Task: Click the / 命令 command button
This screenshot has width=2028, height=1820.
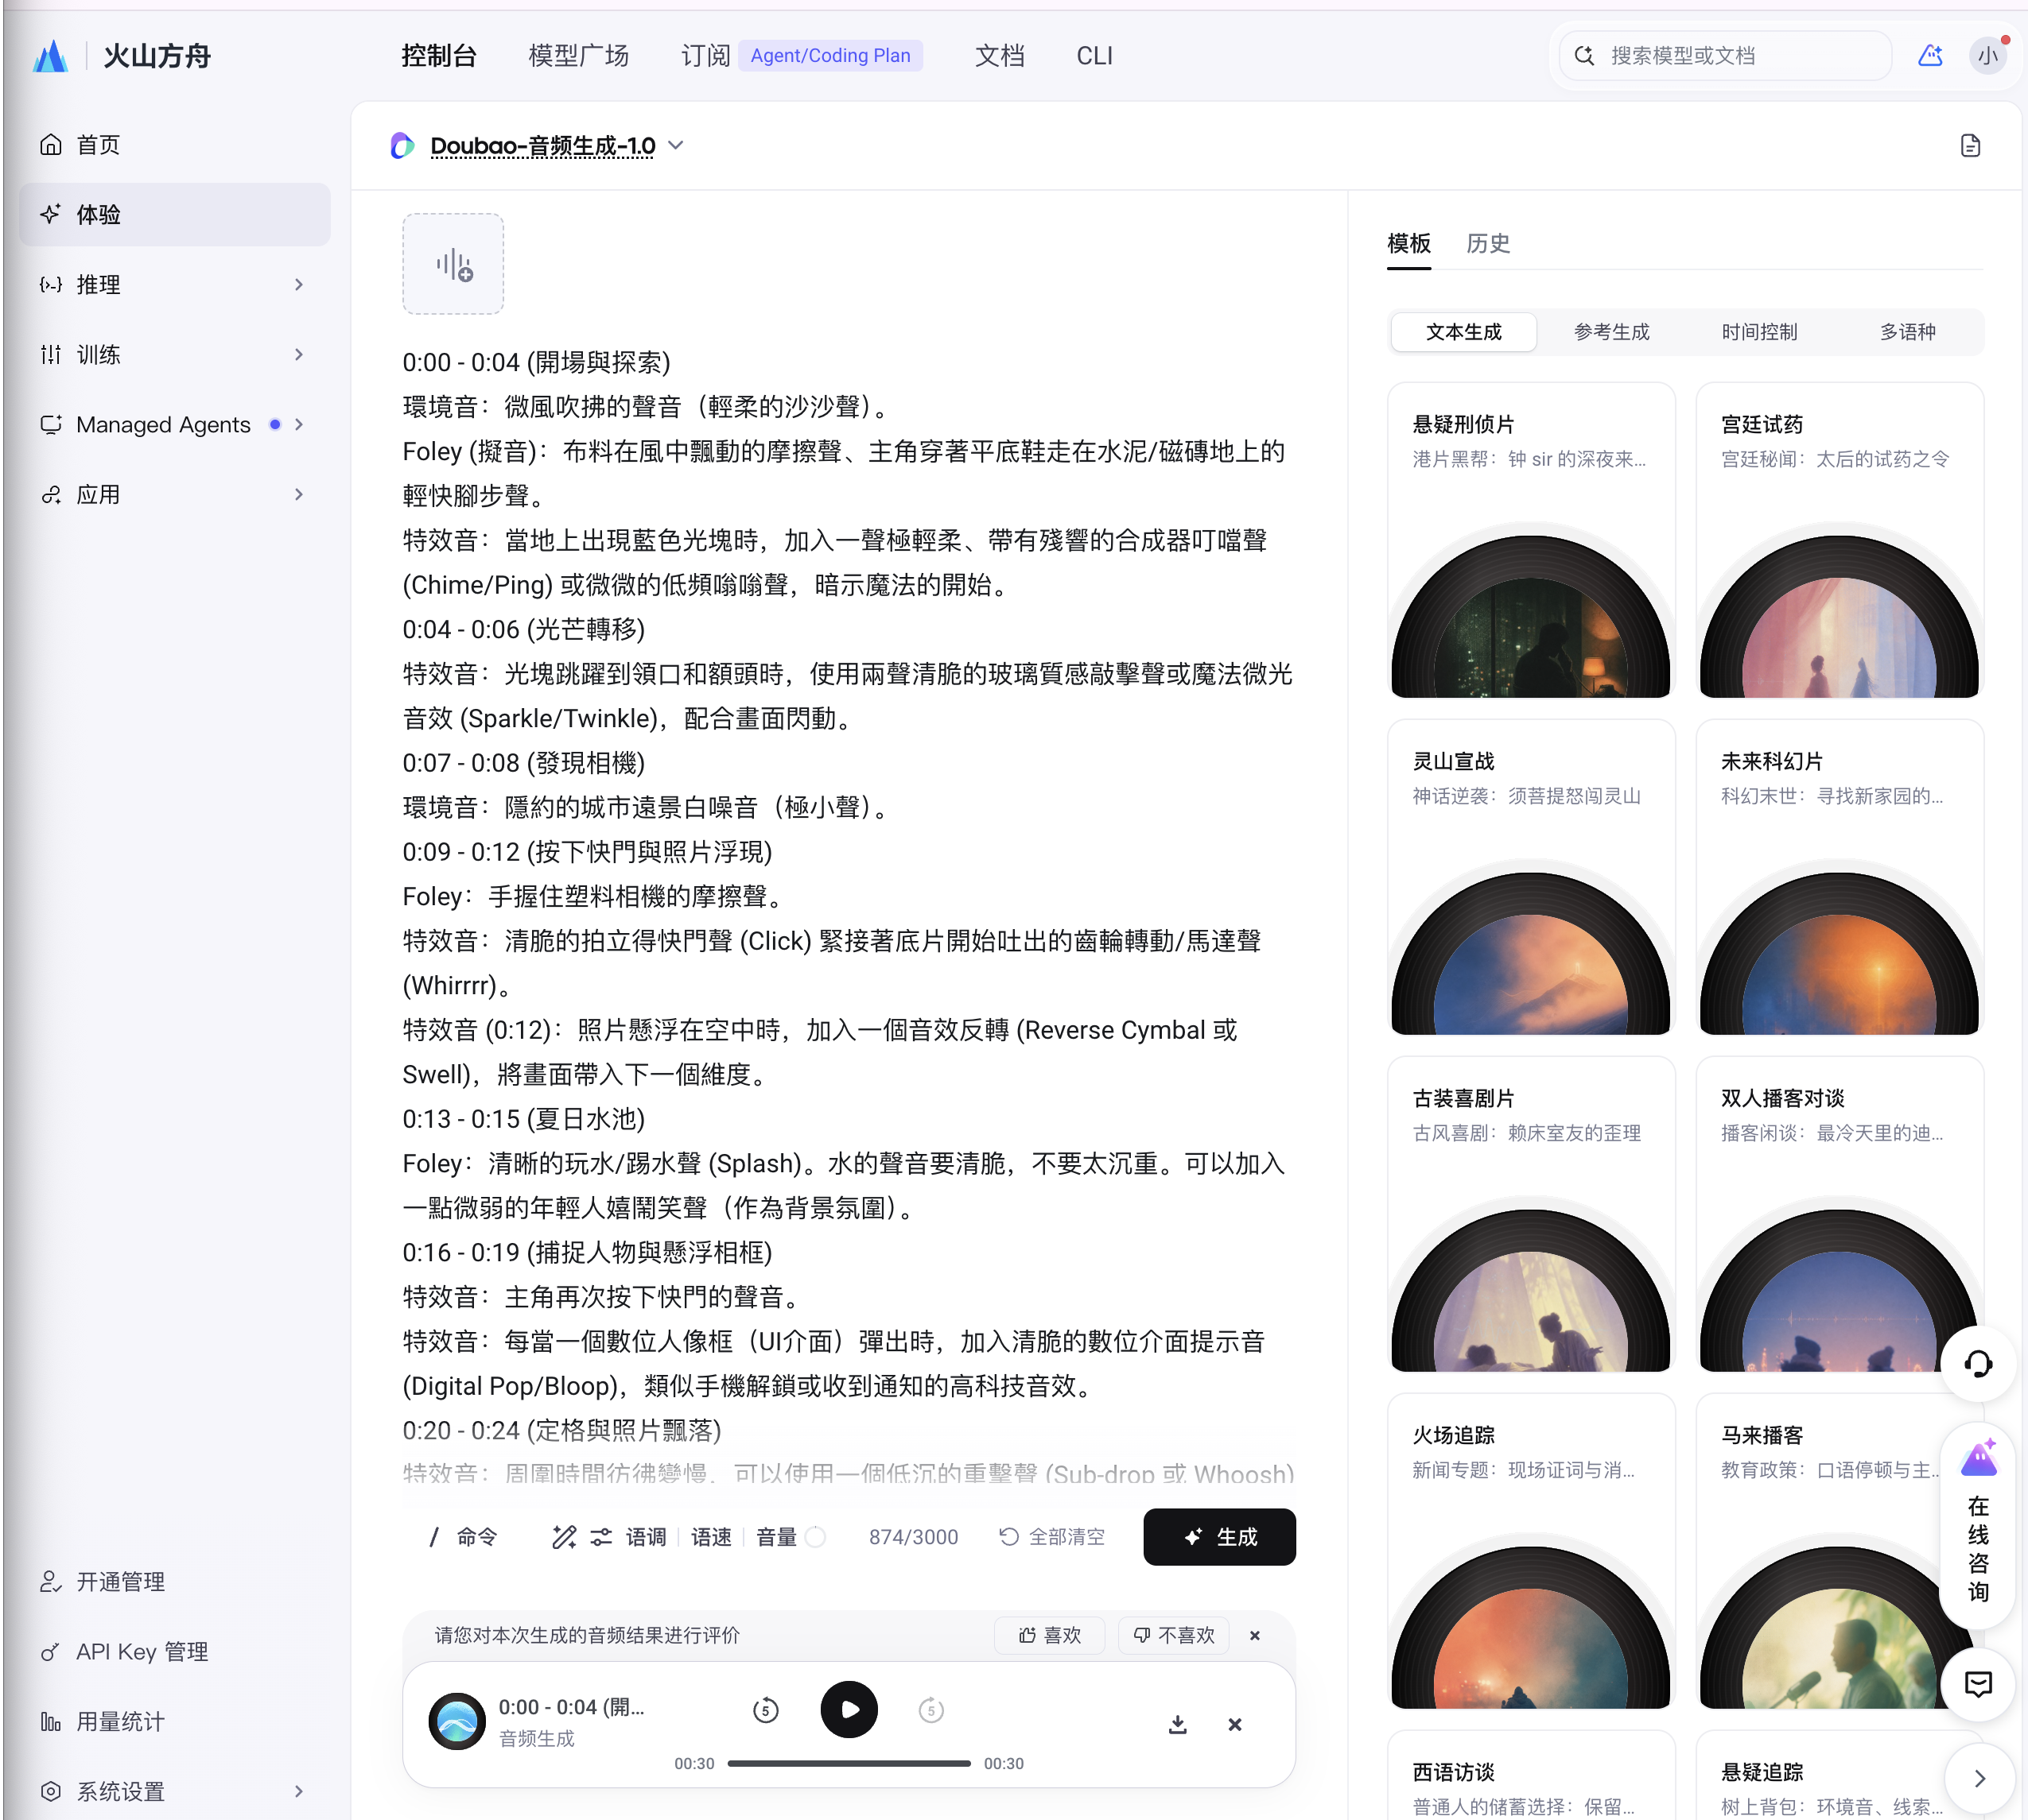Action: tap(462, 1537)
